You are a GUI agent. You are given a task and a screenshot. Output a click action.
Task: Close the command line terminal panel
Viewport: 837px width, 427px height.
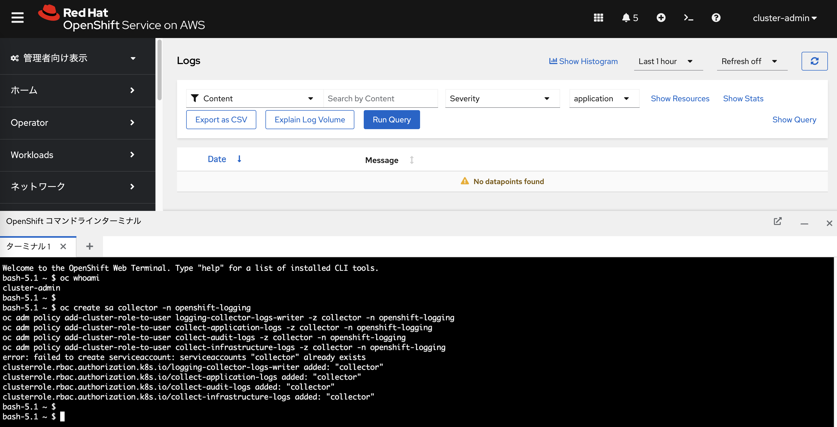(829, 223)
